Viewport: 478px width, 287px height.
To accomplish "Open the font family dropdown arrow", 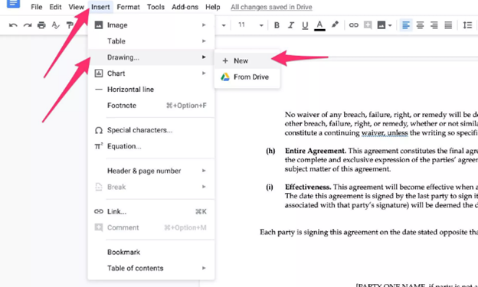I will (x=224, y=25).
